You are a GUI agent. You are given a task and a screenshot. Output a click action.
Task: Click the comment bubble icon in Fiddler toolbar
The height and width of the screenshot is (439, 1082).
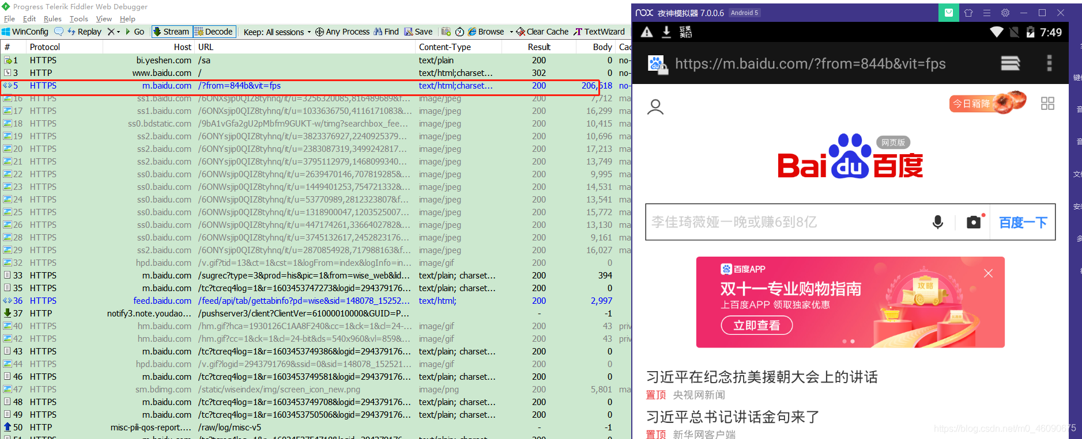tap(58, 32)
